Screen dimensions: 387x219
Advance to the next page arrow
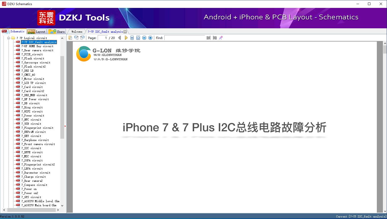126,38
